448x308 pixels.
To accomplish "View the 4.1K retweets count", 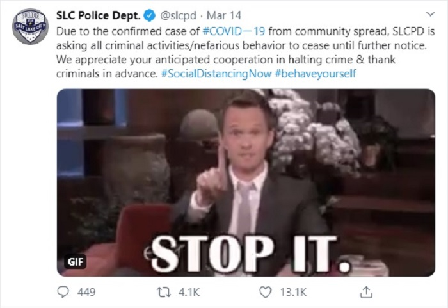I will [x=189, y=292].
